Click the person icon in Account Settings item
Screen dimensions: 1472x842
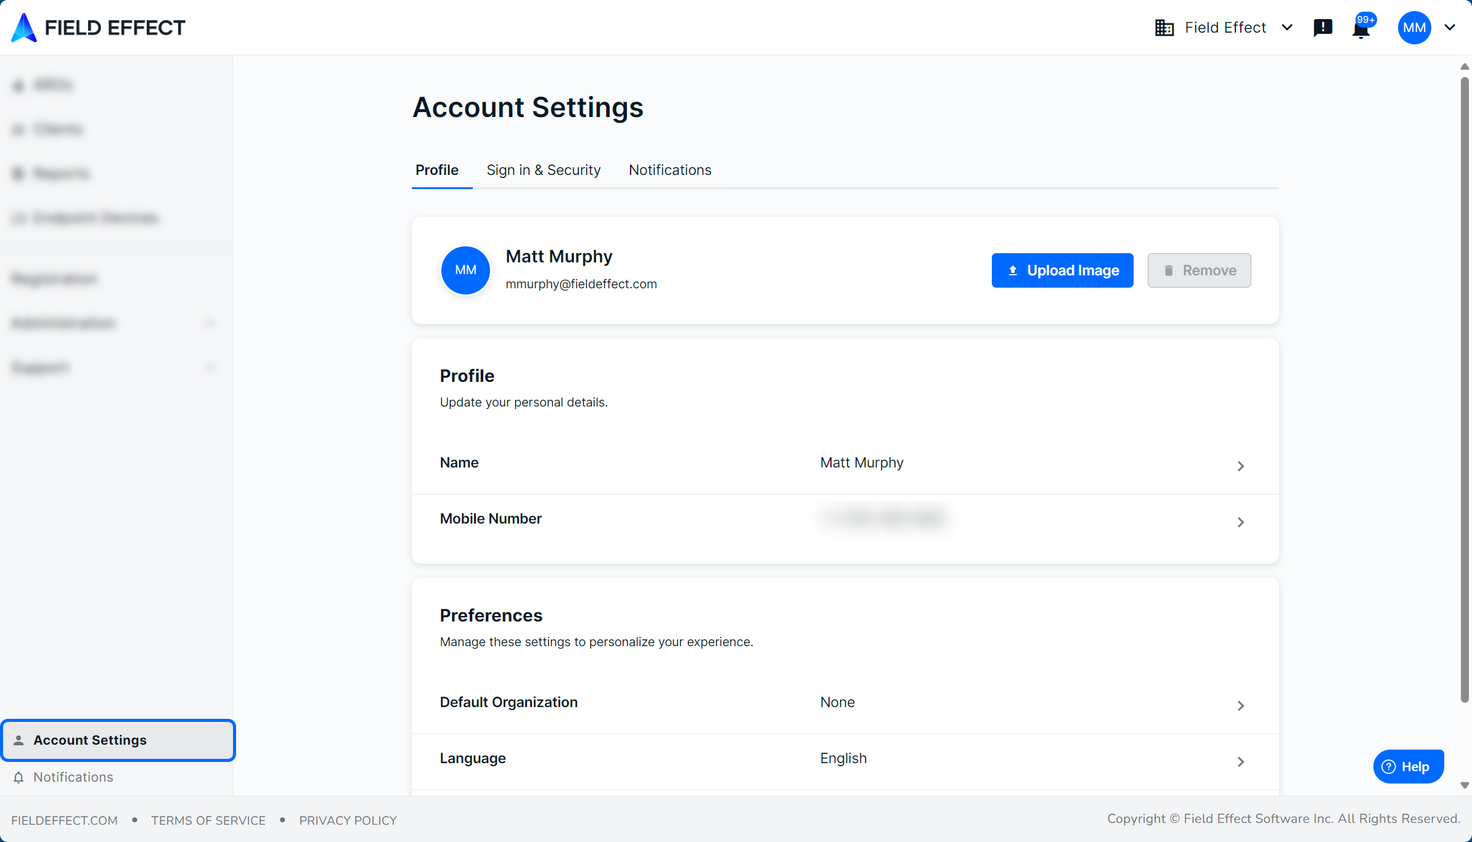(x=19, y=740)
